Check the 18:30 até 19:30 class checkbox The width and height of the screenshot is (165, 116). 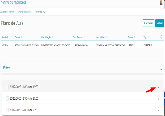tap(7, 87)
